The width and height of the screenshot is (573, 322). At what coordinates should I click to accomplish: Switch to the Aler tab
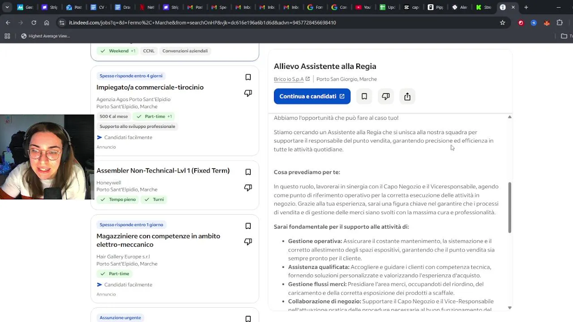(x=459, y=7)
